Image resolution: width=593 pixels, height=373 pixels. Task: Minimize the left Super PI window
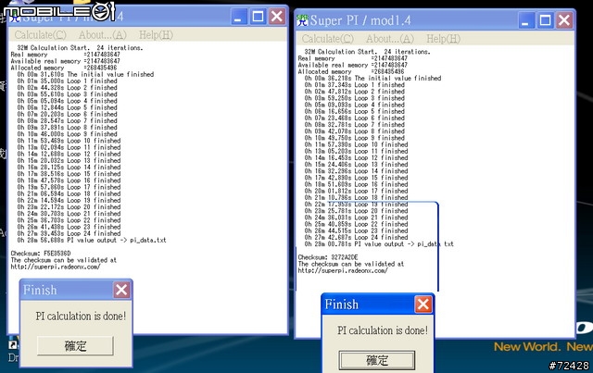tap(238, 17)
